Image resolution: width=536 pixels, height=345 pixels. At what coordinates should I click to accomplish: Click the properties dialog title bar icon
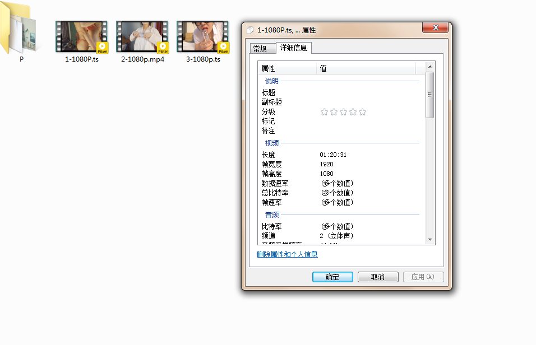(x=250, y=30)
